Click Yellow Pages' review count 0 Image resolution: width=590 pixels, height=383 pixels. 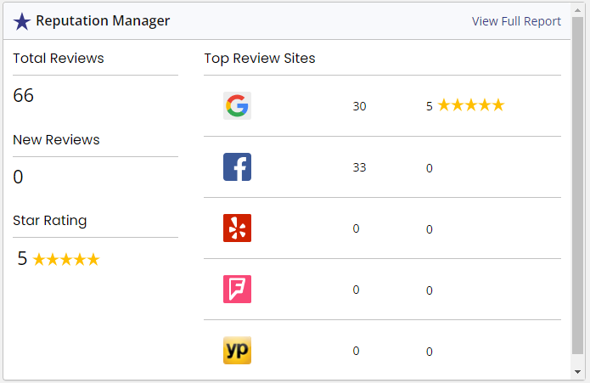tap(356, 351)
